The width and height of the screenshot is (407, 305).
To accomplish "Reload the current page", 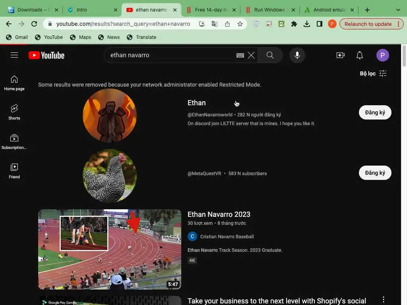I will click(34, 24).
